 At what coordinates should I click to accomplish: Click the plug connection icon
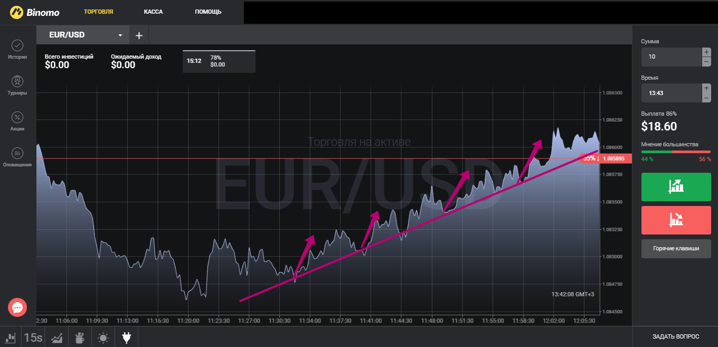point(126,337)
